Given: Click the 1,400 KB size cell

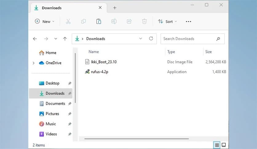Looking at the screenshot, I should [219, 72].
